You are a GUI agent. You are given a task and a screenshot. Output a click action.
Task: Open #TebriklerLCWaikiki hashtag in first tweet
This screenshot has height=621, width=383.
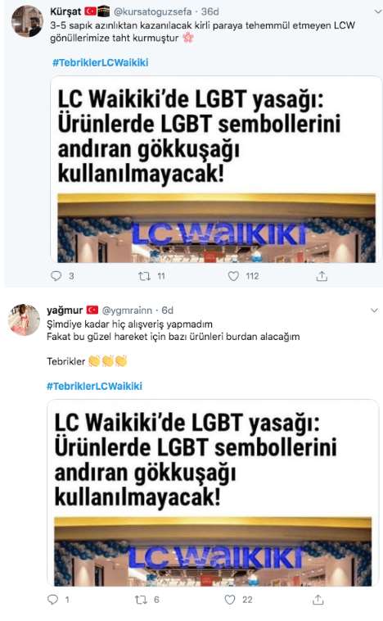(101, 62)
